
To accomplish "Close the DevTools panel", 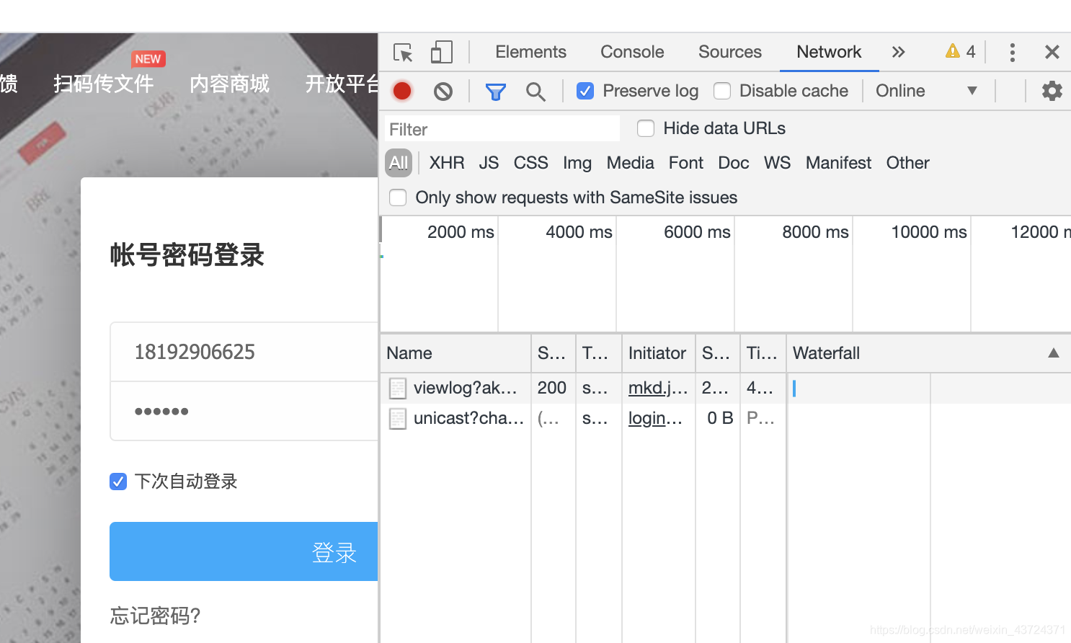I will (1052, 52).
